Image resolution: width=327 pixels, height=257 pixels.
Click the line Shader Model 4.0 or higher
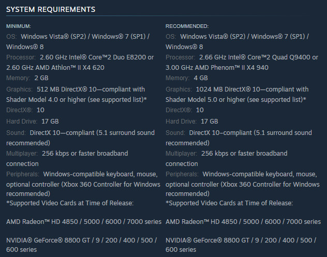tap(77, 100)
